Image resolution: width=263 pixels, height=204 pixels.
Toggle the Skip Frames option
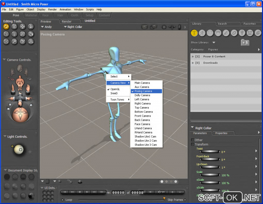[185, 200]
